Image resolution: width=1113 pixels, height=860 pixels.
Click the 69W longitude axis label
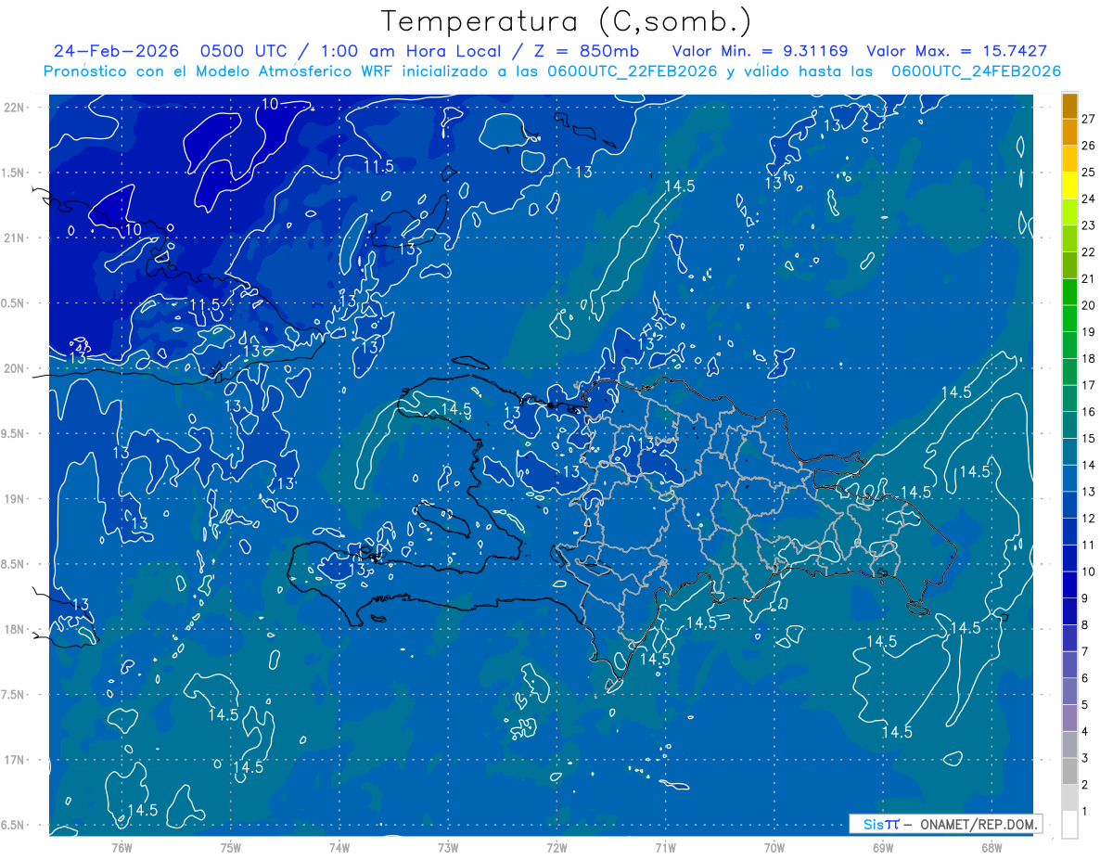pos(882,847)
